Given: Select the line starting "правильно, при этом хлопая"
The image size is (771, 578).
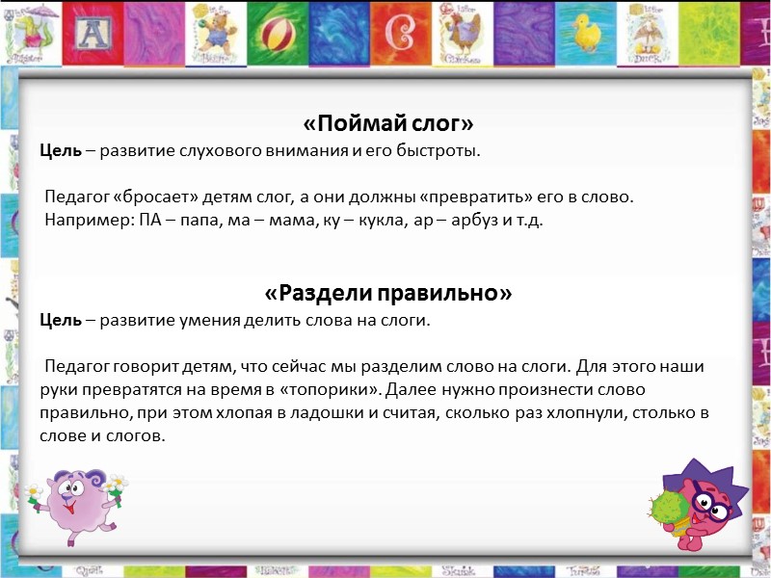Looking at the screenshot, I should coord(374,413).
